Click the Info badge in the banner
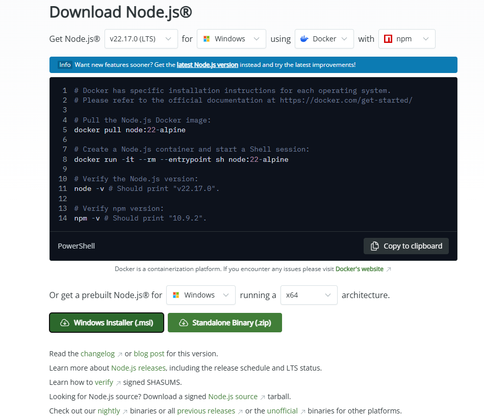This screenshot has height=416, width=484. coord(65,64)
